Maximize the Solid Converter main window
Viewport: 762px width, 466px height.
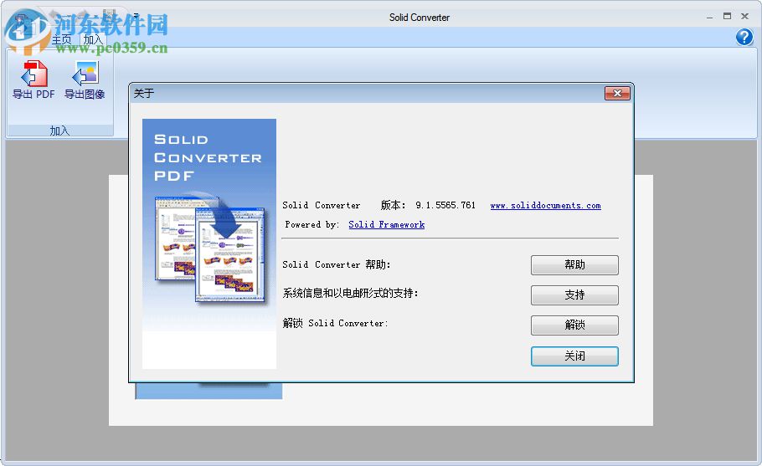click(x=727, y=16)
